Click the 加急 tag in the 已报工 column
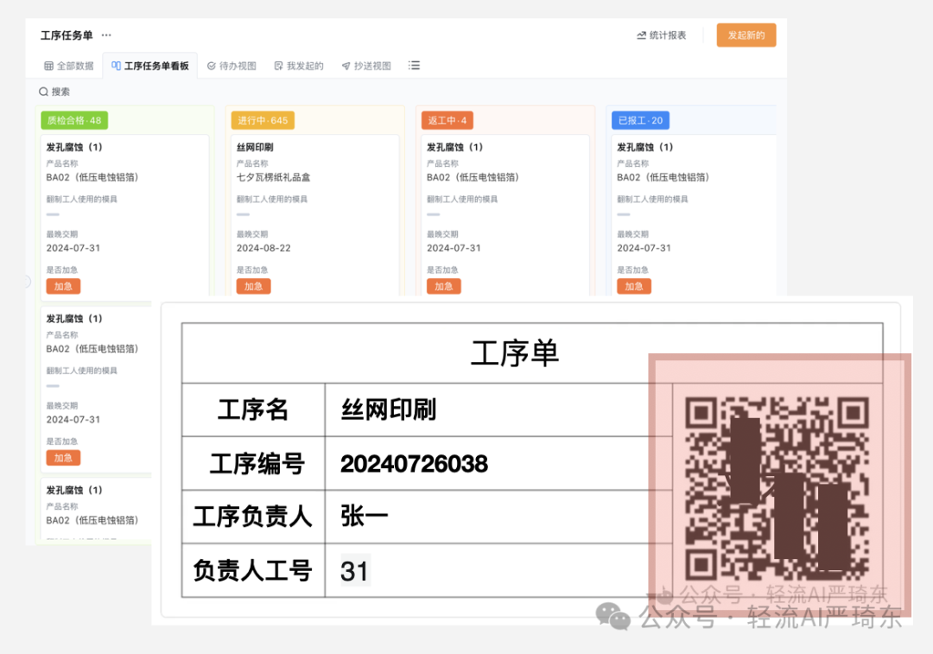Screen dimensions: 933x654 pyautogui.click(x=634, y=286)
